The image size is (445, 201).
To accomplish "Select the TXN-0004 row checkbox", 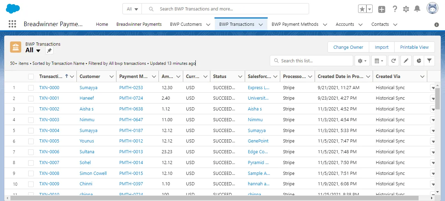I will point(31,131).
